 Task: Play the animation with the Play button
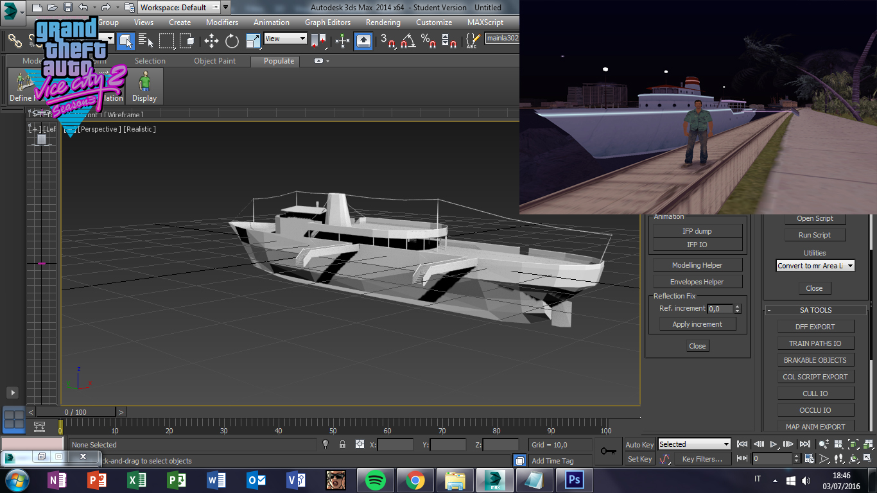(x=774, y=444)
